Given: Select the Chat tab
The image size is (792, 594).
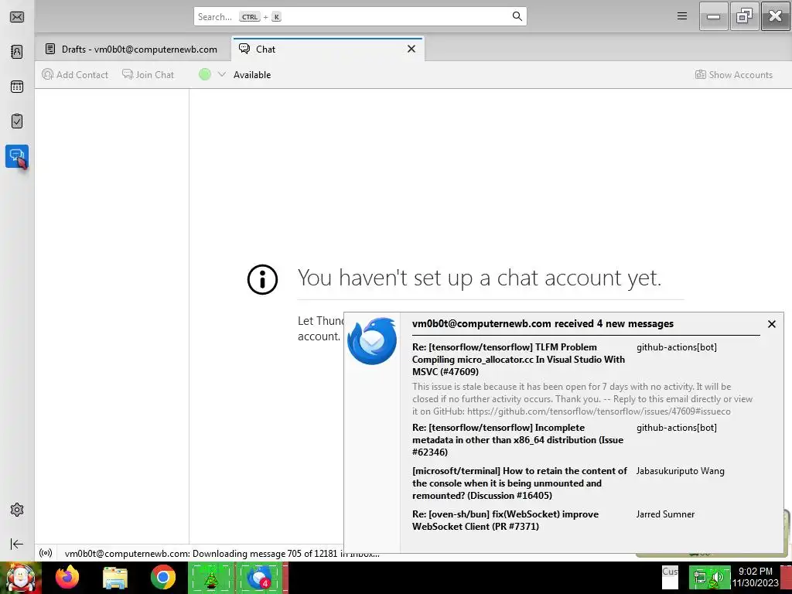Looking at the screenshot, I should tap(321, 49).
